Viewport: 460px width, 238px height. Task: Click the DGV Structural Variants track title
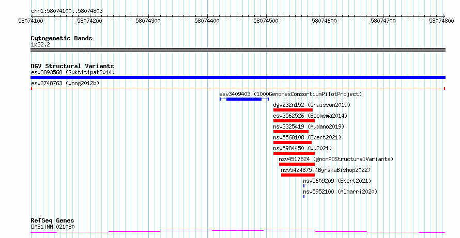point(72,66)
